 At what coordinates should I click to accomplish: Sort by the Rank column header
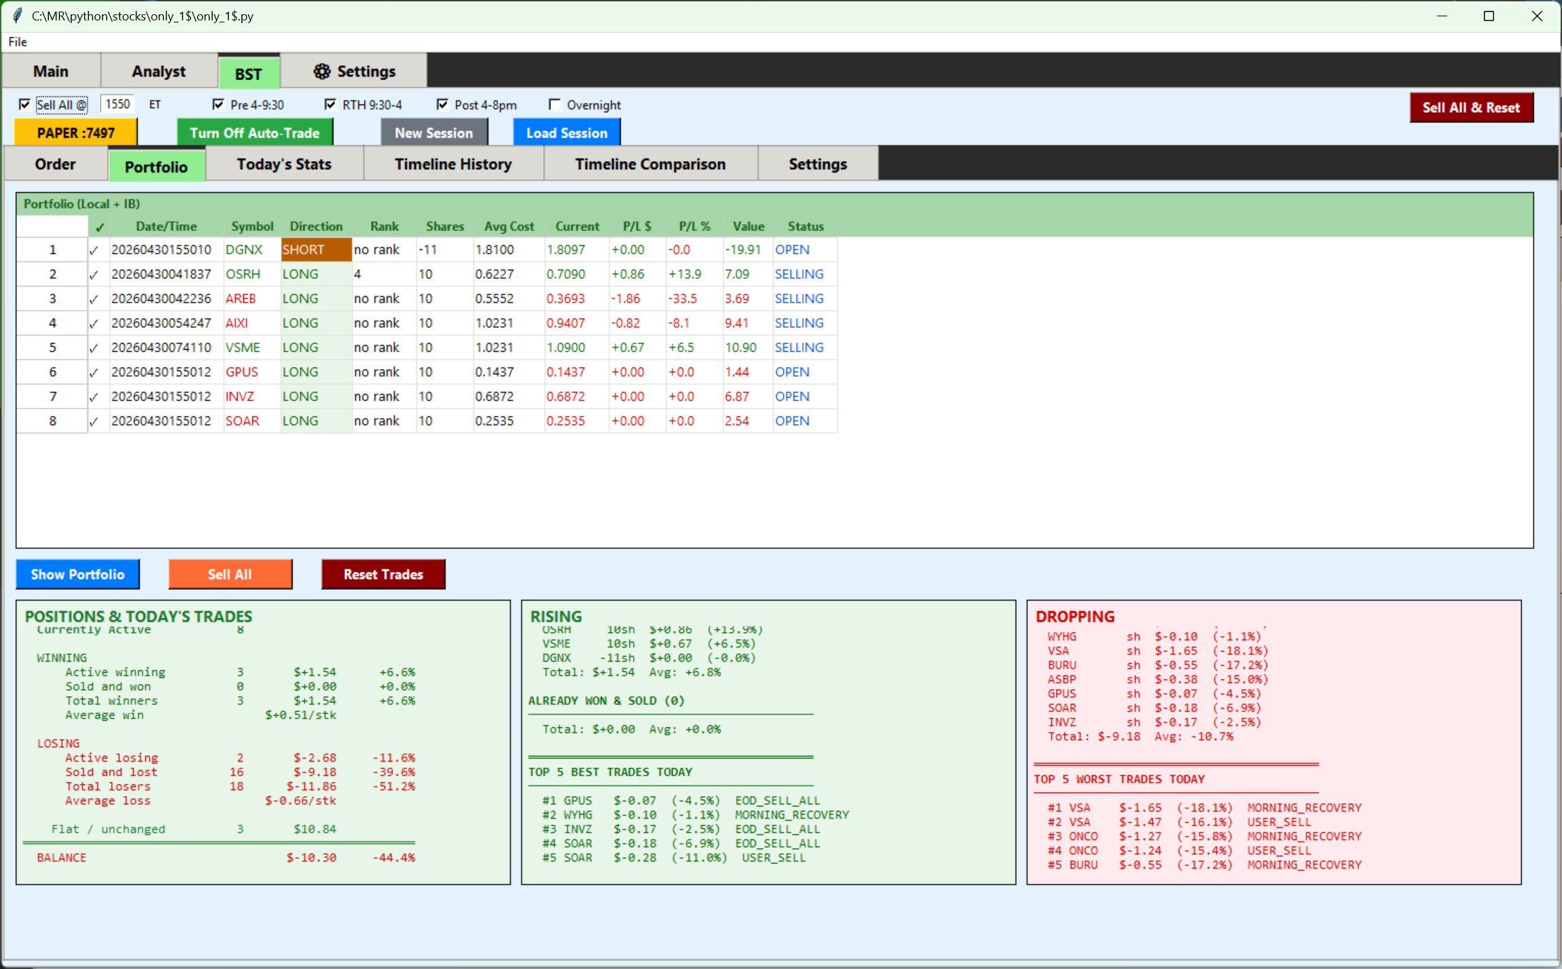pyautogui.click(x=384, y=227)
